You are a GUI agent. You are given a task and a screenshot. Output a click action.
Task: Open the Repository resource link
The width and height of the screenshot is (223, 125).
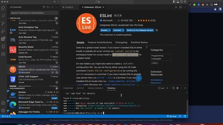click(156, 83)
